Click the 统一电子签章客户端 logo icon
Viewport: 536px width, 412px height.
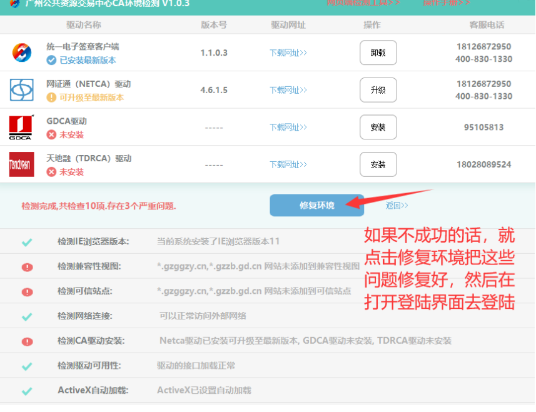point(22,53)
